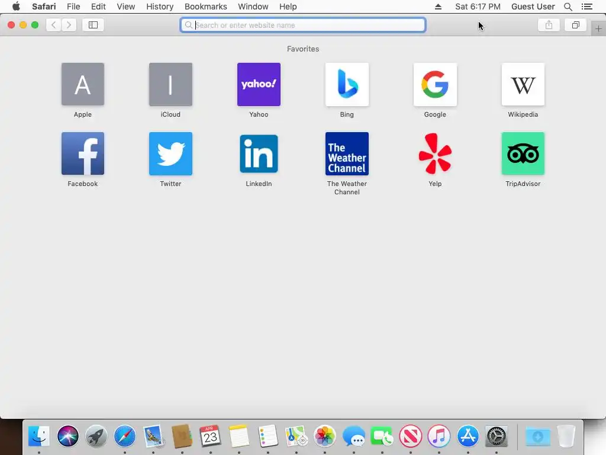Open the Yelp favorite
606x455 pixels.
pos(435,153)
